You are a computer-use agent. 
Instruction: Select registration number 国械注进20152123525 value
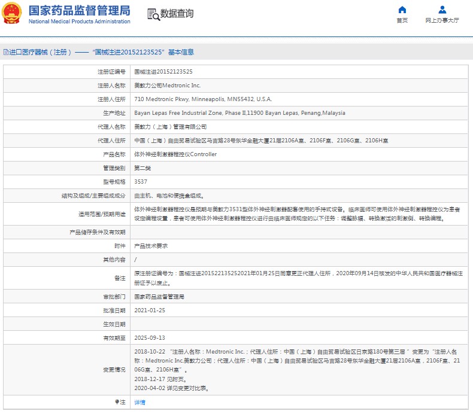163,72
